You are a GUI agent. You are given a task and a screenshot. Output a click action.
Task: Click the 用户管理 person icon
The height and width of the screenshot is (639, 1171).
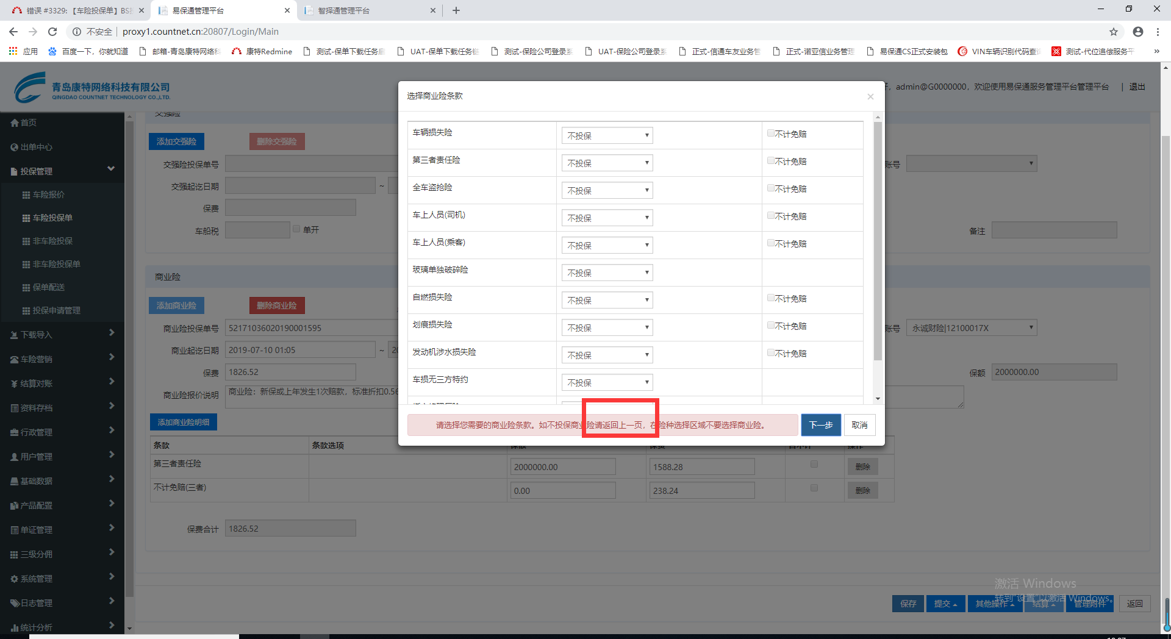click(15, 457)
